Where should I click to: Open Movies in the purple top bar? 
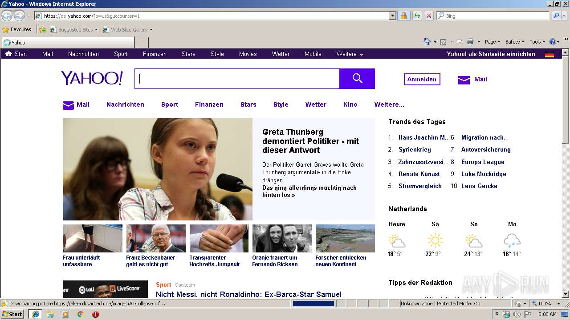[x=248, y=54]
